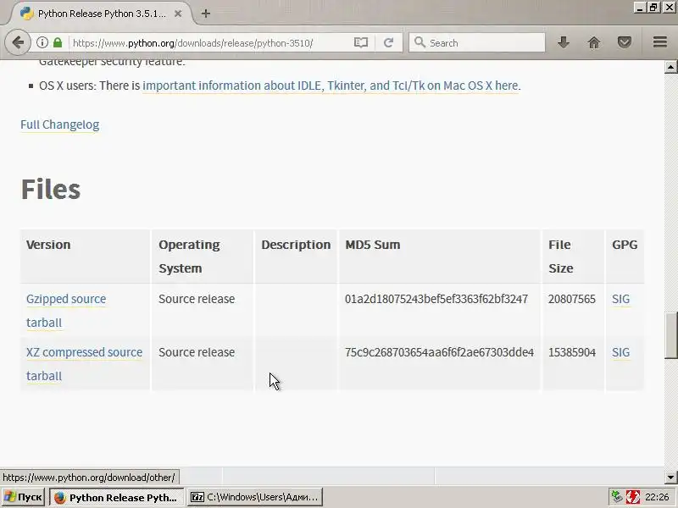Select file size 20807565
Image resolution: width=678 pixels, height=508 pixels.
[571, 299]
